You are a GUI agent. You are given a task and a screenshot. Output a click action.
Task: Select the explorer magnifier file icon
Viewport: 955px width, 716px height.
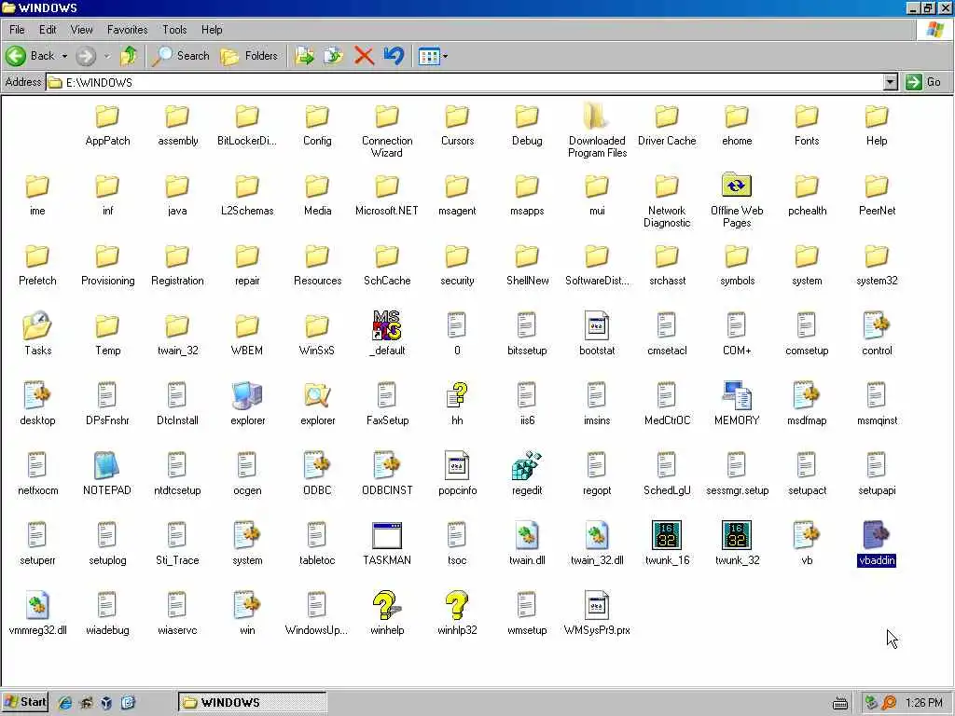point(317,395)
